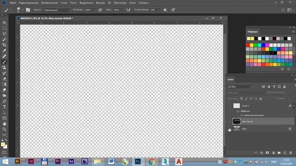Toggle visibility of Слой 1 layer
This screenshot has height=166, width=296.
coord(229,106)
